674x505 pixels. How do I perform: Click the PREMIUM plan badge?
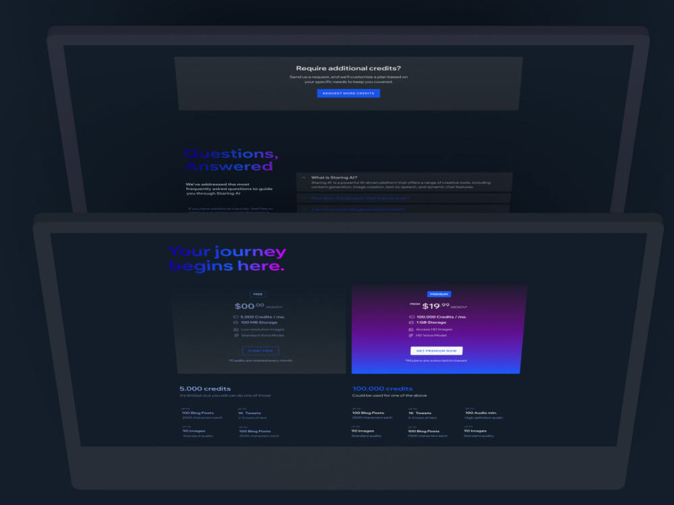pos(439,294)
